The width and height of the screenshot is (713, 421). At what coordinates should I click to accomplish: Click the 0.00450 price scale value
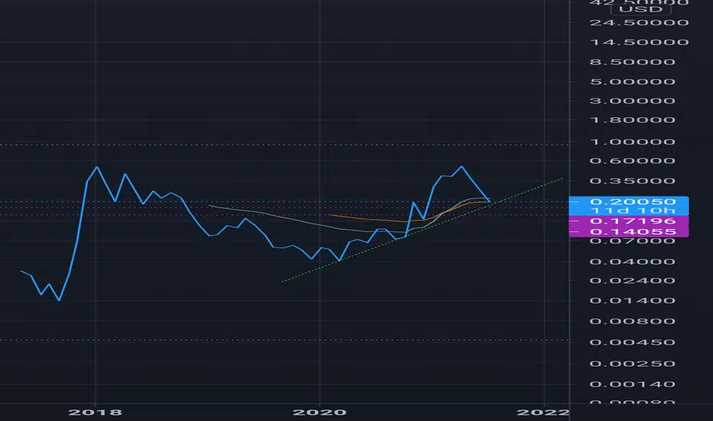tap(632, 342)
